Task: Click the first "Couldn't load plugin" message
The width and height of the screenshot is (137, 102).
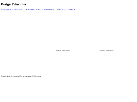Action: point(63,50)
